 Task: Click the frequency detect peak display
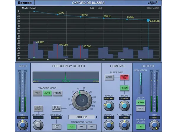pos(66,77)
